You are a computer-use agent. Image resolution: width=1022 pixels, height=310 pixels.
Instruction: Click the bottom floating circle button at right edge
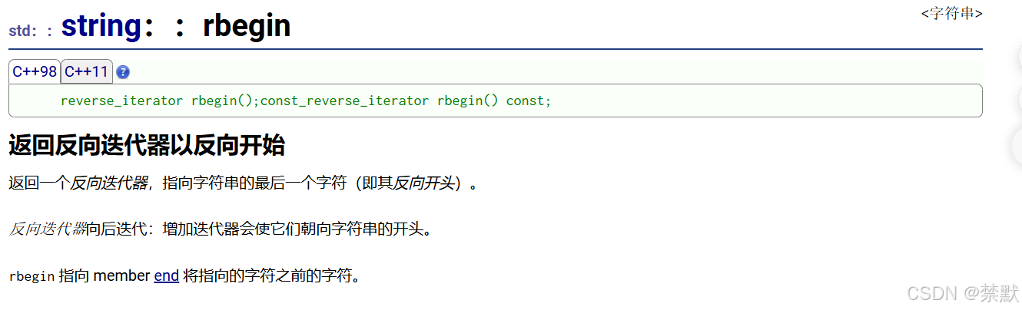pos(1014,145)
